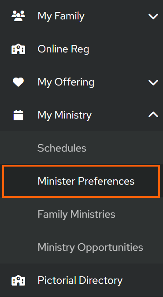The width and height of the screenshot is (163, 297).
Task: Collapse the My Ministry chevron arrow
Action: [x=153, y=115]
